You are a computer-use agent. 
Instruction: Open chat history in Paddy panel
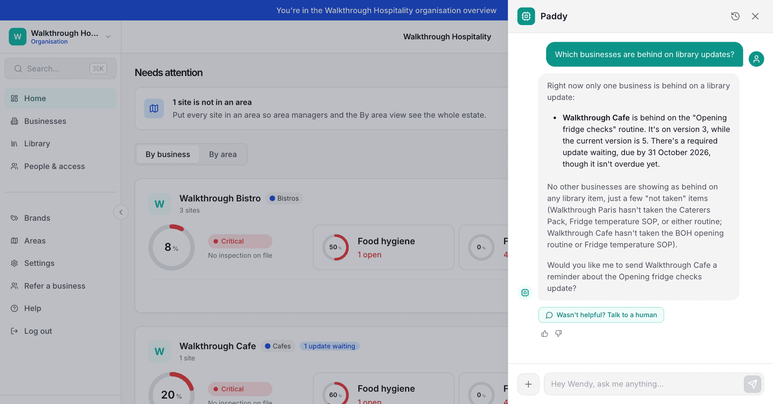click(735, 16)
